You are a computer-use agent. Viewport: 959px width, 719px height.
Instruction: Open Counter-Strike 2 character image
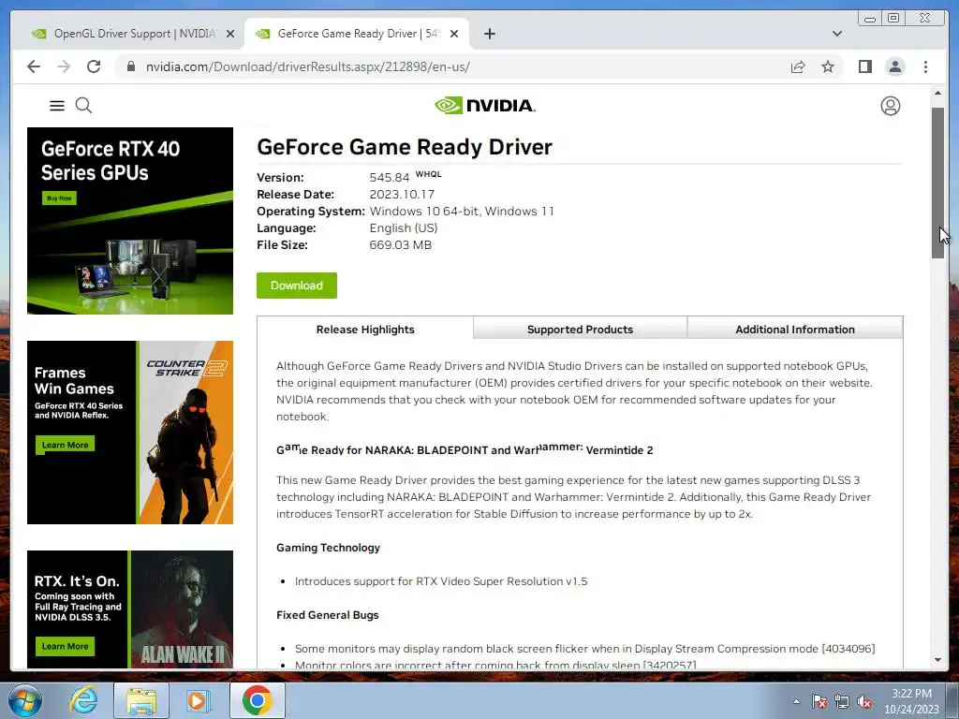(185, 433)
